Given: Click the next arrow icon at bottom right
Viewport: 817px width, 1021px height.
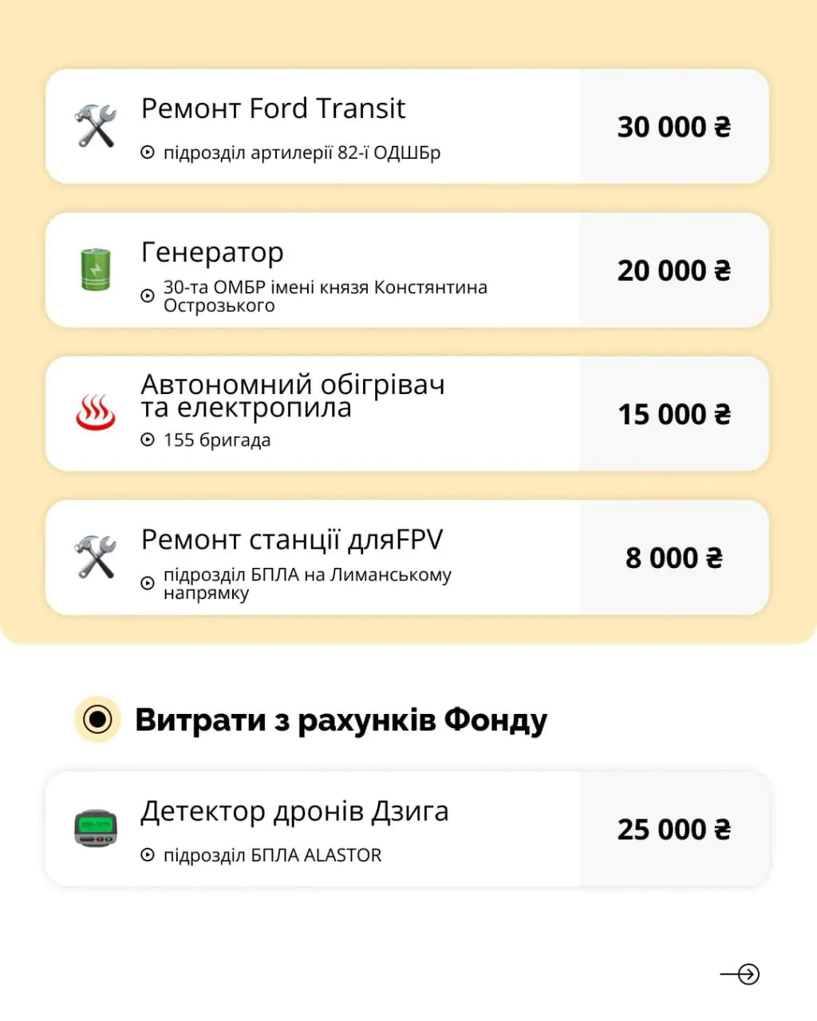Looking at the screenshot, I should 740,974.
